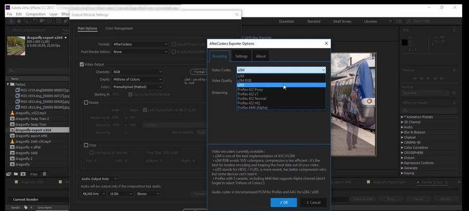Screen dimensions: 469x211
Task: Toggle Include Project Link checkbox
Action: [x=174, y=44]
